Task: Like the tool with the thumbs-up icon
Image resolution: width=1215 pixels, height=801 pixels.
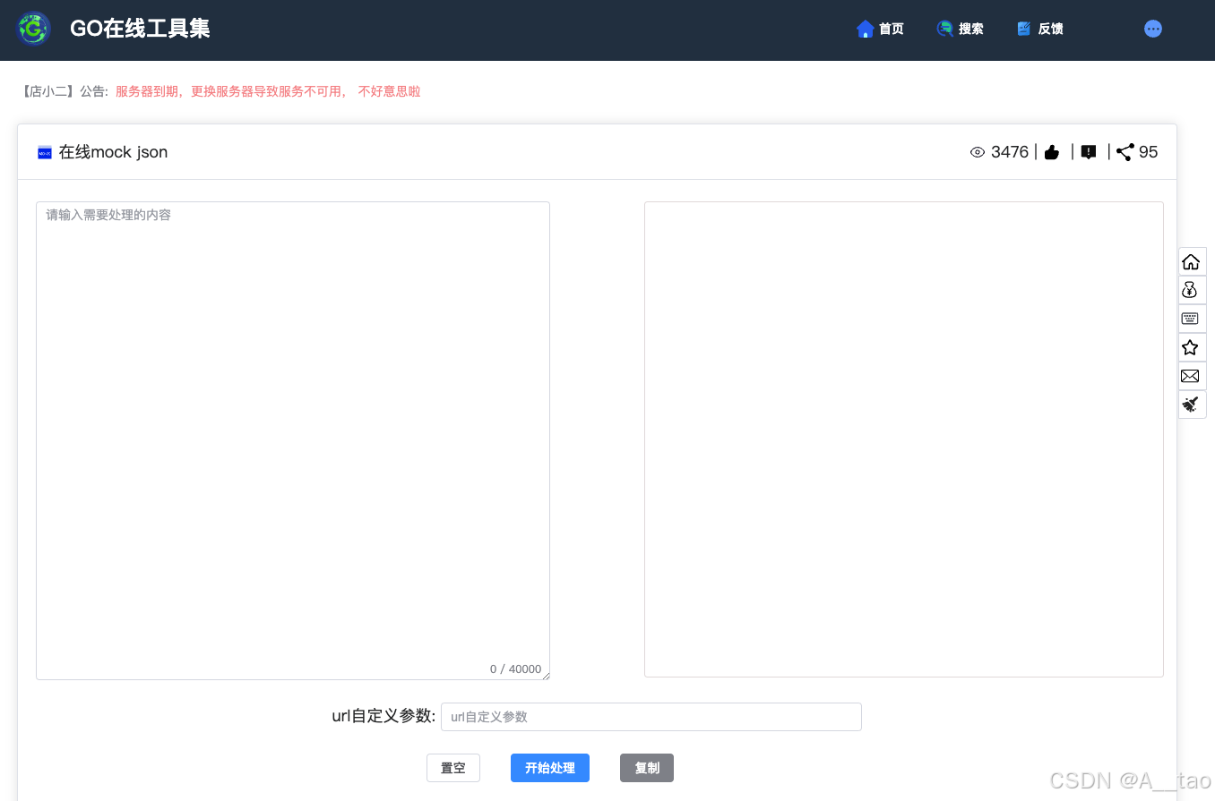Action: tap(1052, 152)
